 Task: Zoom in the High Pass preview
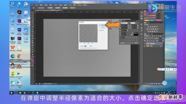coord(92,43)
